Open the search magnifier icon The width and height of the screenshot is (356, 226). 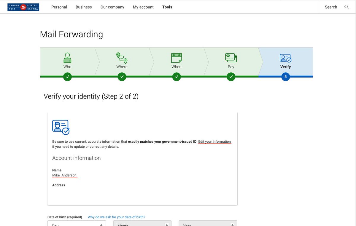(347, 7)
